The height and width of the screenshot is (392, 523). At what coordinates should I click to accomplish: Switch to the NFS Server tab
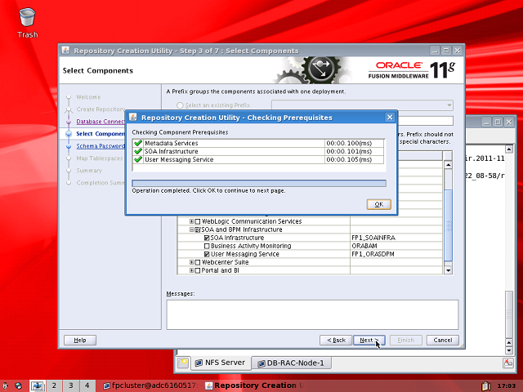point(221,363)
